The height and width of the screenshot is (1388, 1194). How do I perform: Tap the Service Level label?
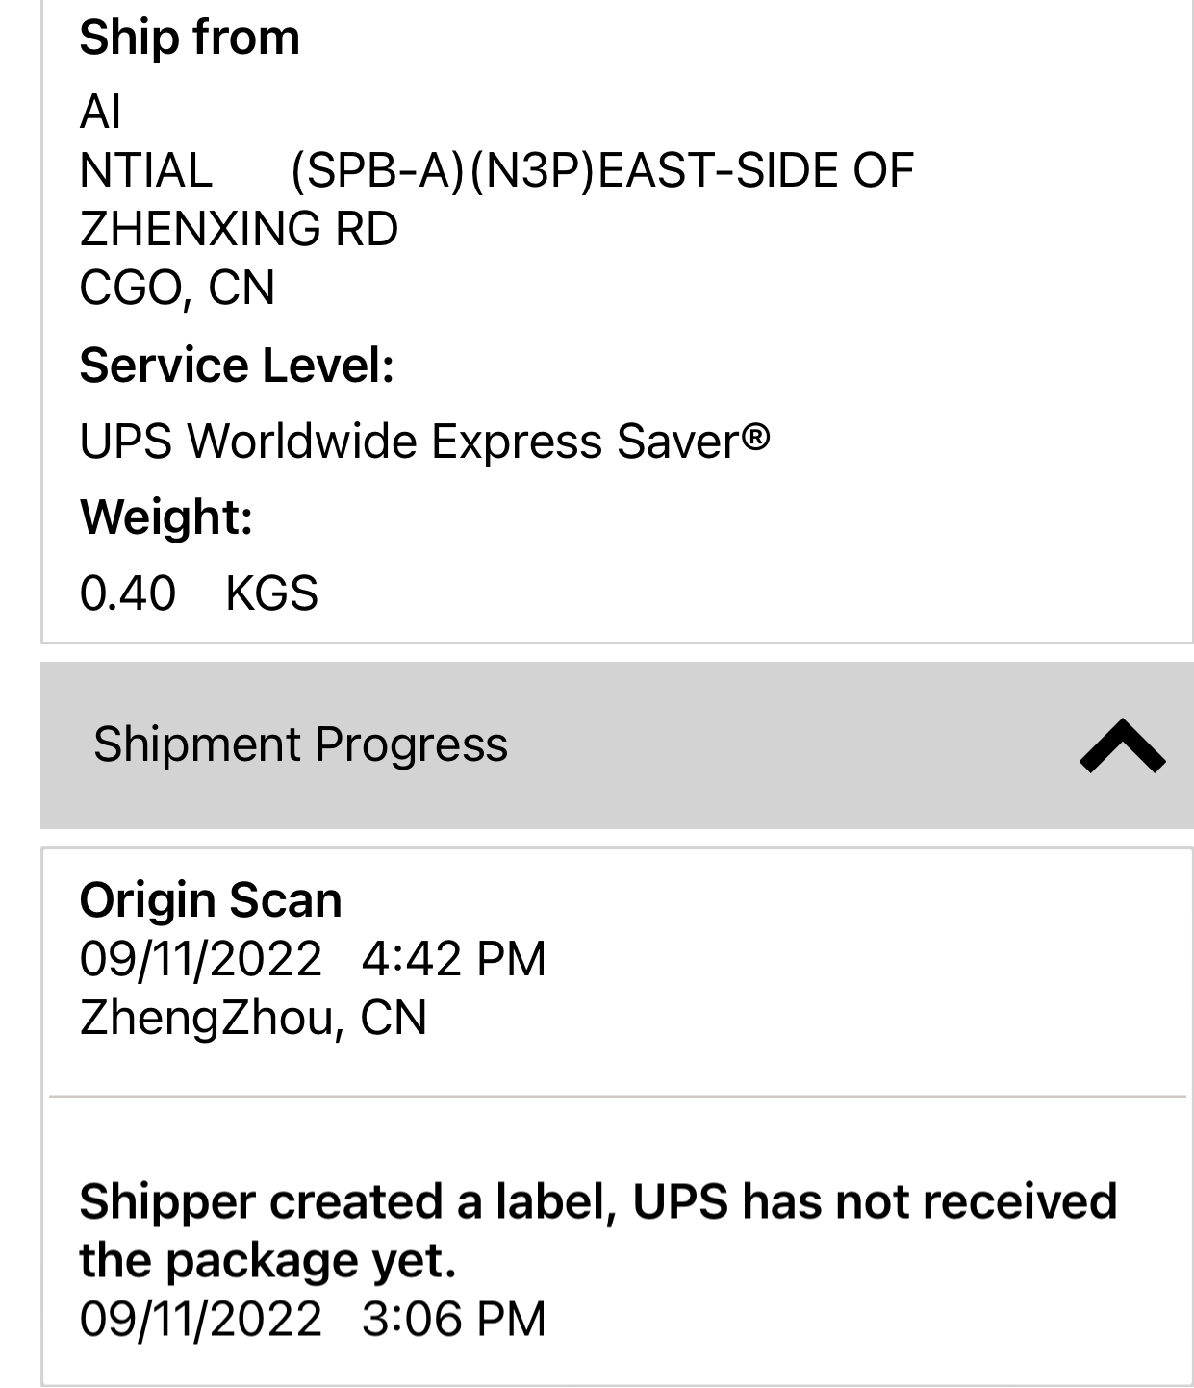click(x=237, y=366)
